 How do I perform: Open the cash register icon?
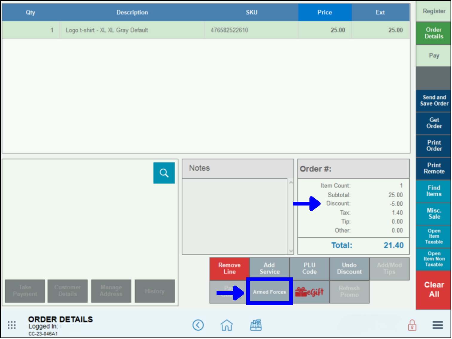click(256, 325)
